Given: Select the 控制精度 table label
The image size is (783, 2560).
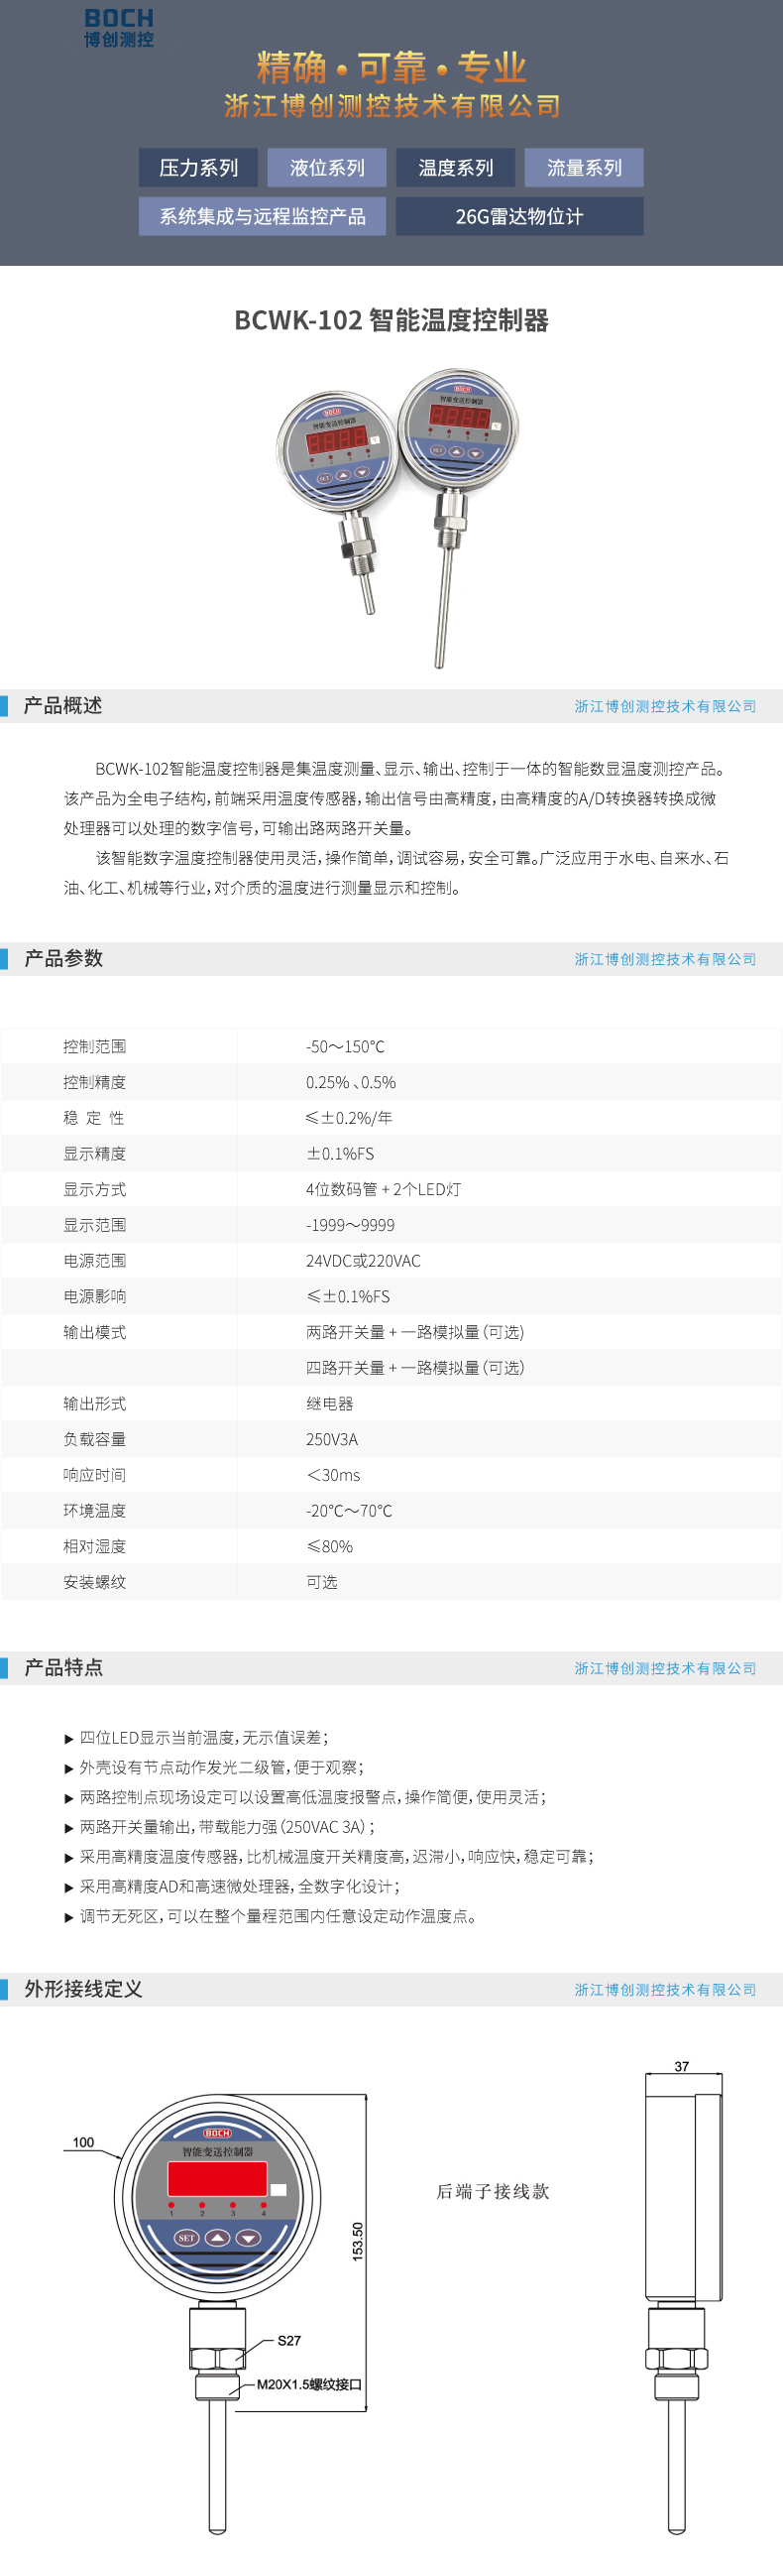Looking at the screenshot, I should (94, 1082).
